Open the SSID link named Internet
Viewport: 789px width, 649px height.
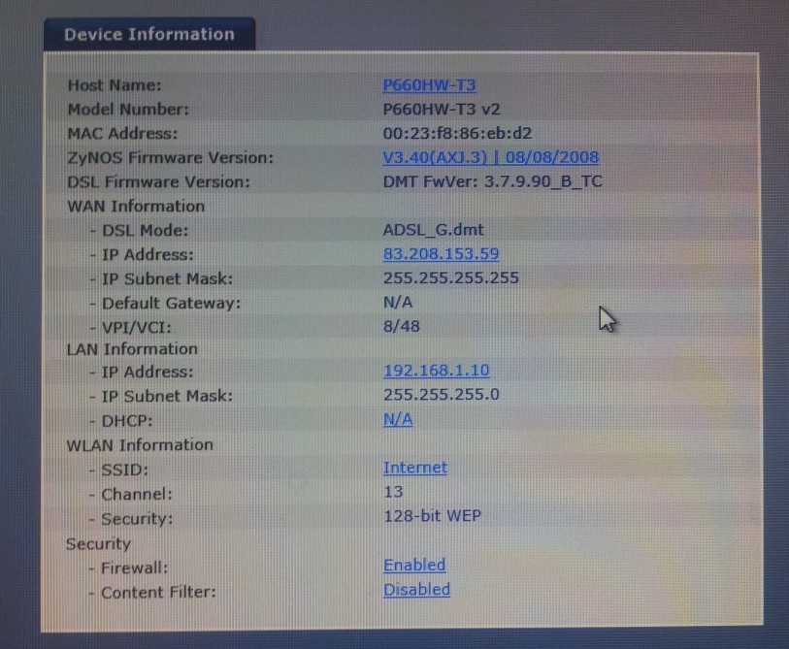click(415, 468)
